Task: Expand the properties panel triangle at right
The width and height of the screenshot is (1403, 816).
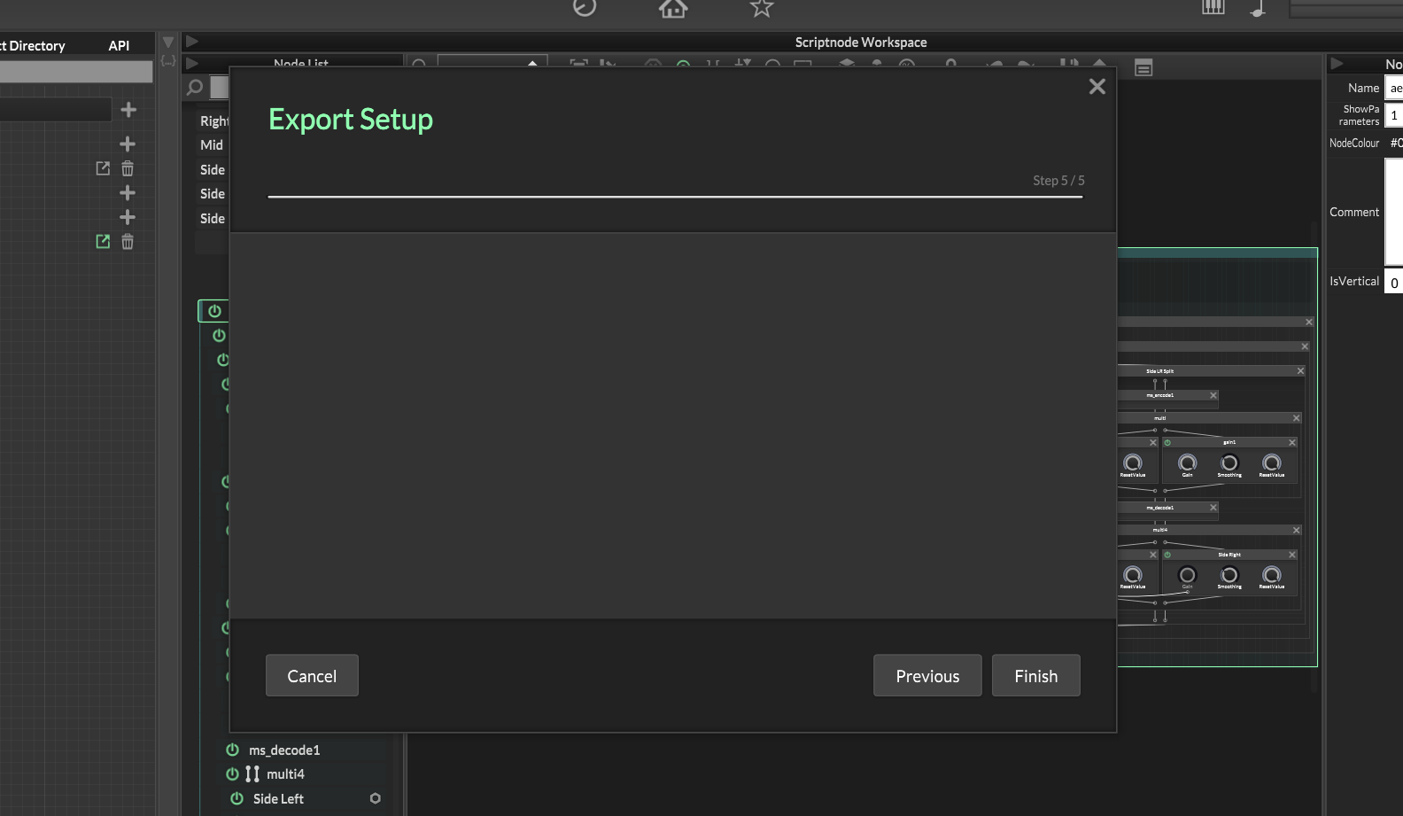Action: coord(1337,64)
